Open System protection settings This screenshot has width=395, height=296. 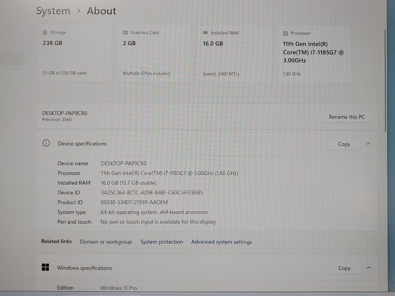162,242
